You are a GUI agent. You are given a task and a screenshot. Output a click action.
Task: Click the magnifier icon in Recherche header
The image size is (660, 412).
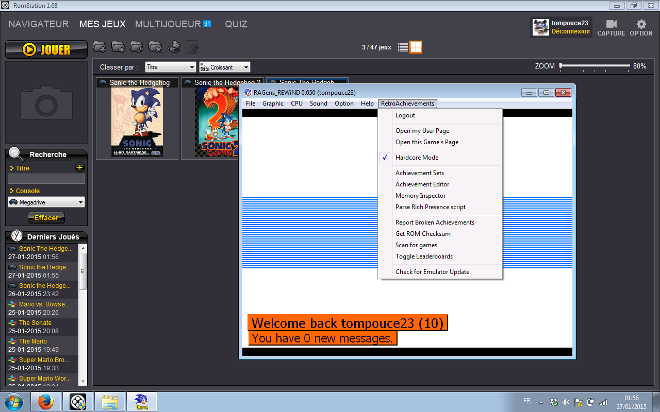point(16,153)
